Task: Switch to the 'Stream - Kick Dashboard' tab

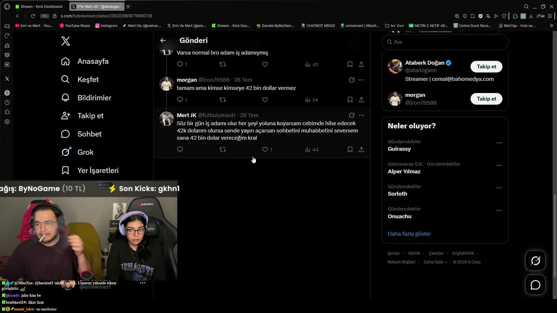Action: pos(38,7)
